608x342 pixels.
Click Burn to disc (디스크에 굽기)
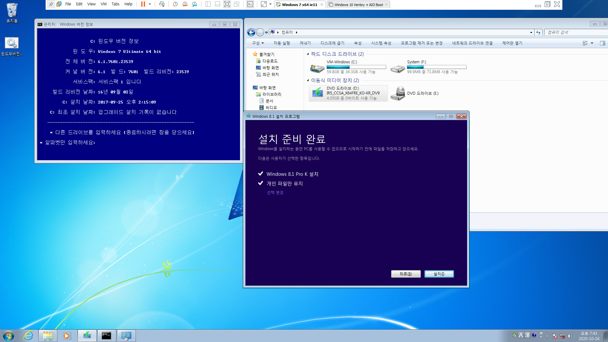click(x=332, y=43)
